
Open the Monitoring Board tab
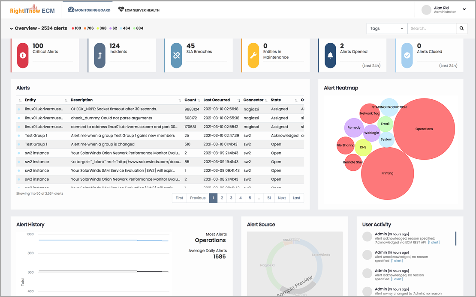pyautogui.click(x=89, y=10)
